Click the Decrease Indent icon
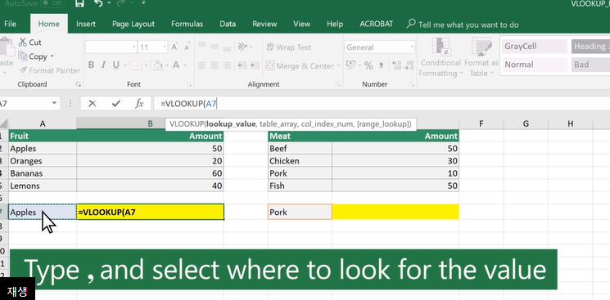This screenshot has height=300, width=610. 242,65
